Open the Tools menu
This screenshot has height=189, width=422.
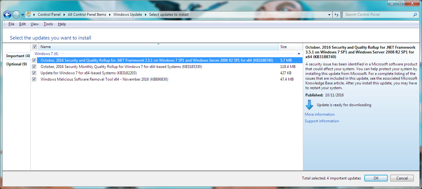pyautogui.click(x=48, y=24)
